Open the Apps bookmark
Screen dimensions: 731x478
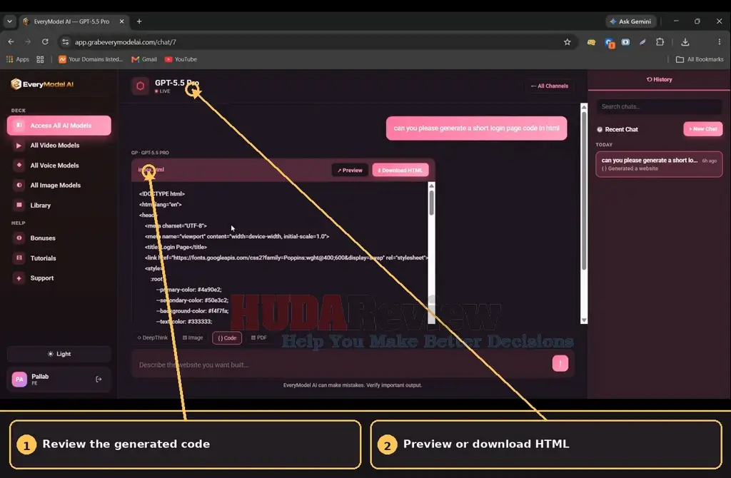[18, 59]
